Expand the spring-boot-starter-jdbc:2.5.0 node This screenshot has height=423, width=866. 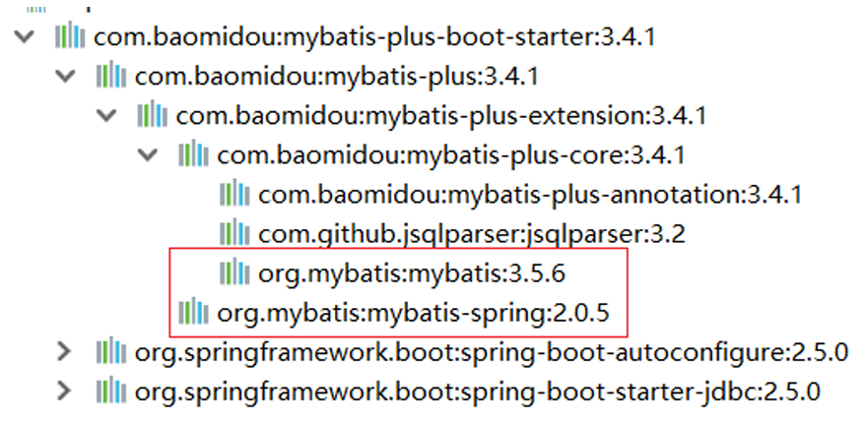click(x=65, y=391)
